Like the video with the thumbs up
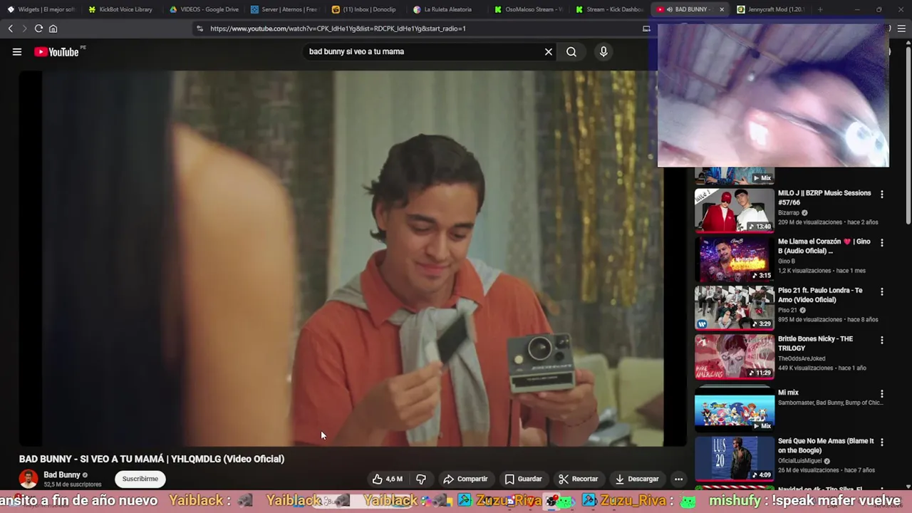Screen dimensions: 912x513 [x=388, y=479]
